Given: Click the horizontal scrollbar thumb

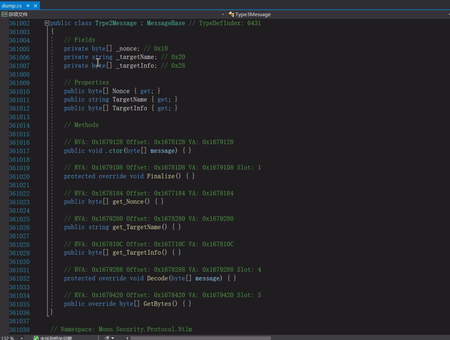Looking at the screenshot, I should coord(200,338).
